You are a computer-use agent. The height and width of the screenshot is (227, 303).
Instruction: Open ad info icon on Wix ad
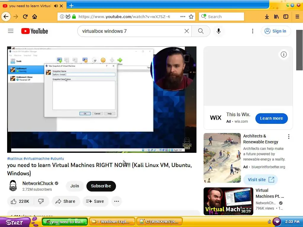coord(283,54)
